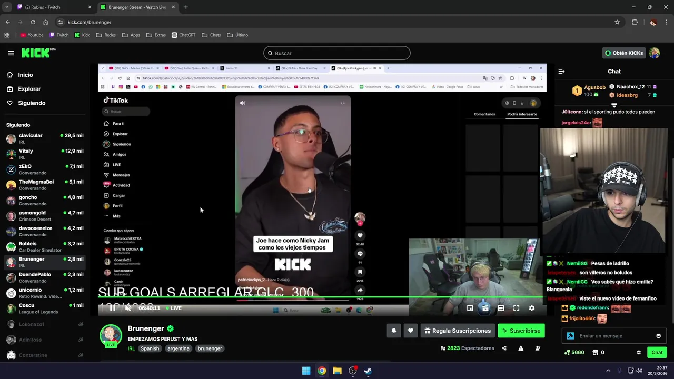Enter fullscreen on the stream
674x379 pixels.
516,308
